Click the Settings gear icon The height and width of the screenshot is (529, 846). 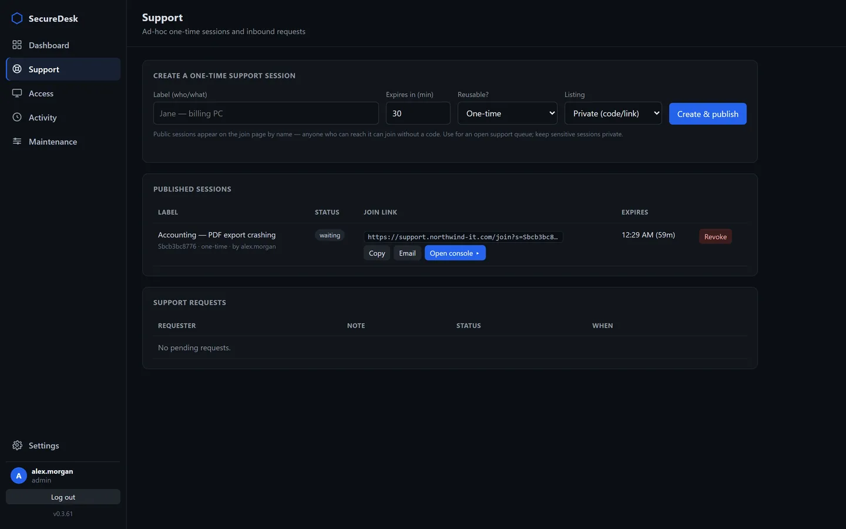[x=17, y=445]
